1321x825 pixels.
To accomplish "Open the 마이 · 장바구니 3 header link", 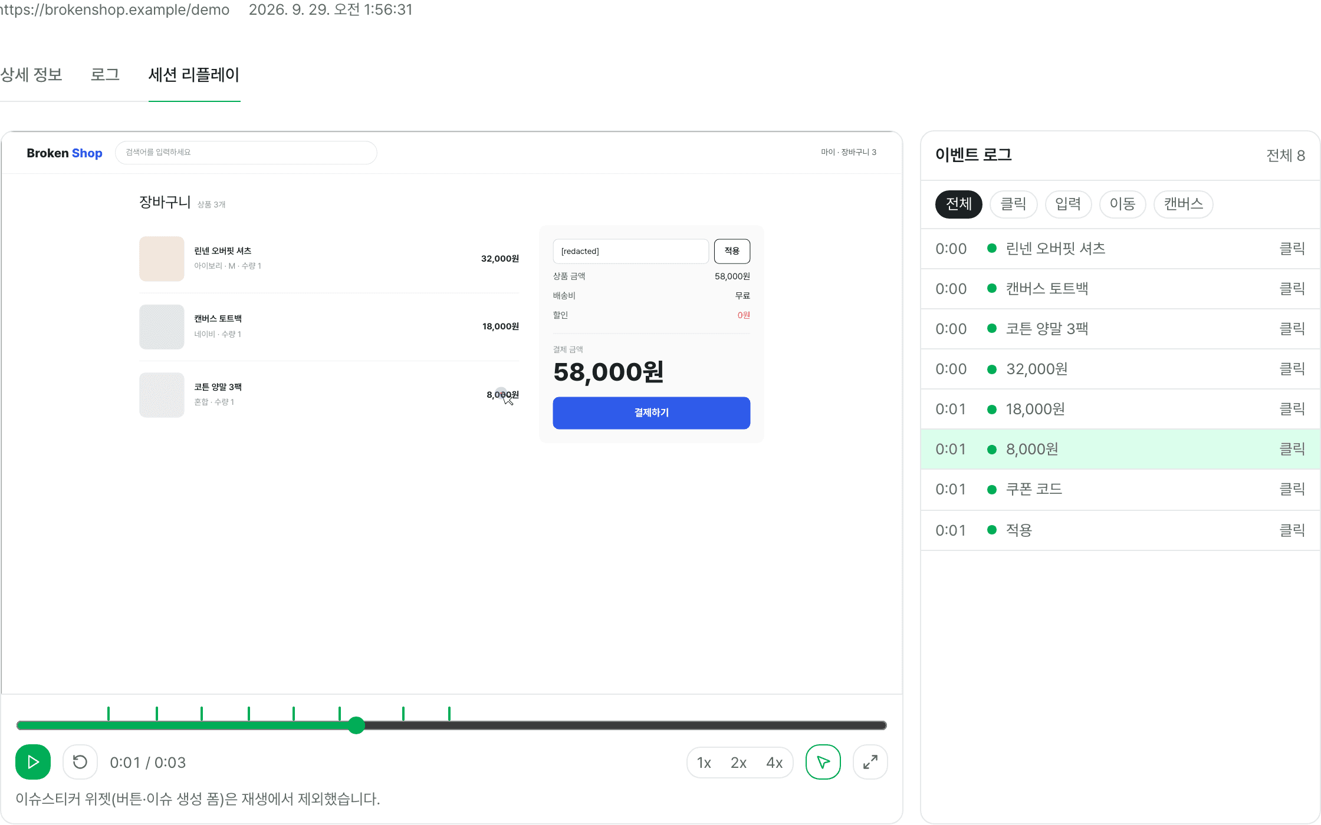I will [x=849, y=152].
